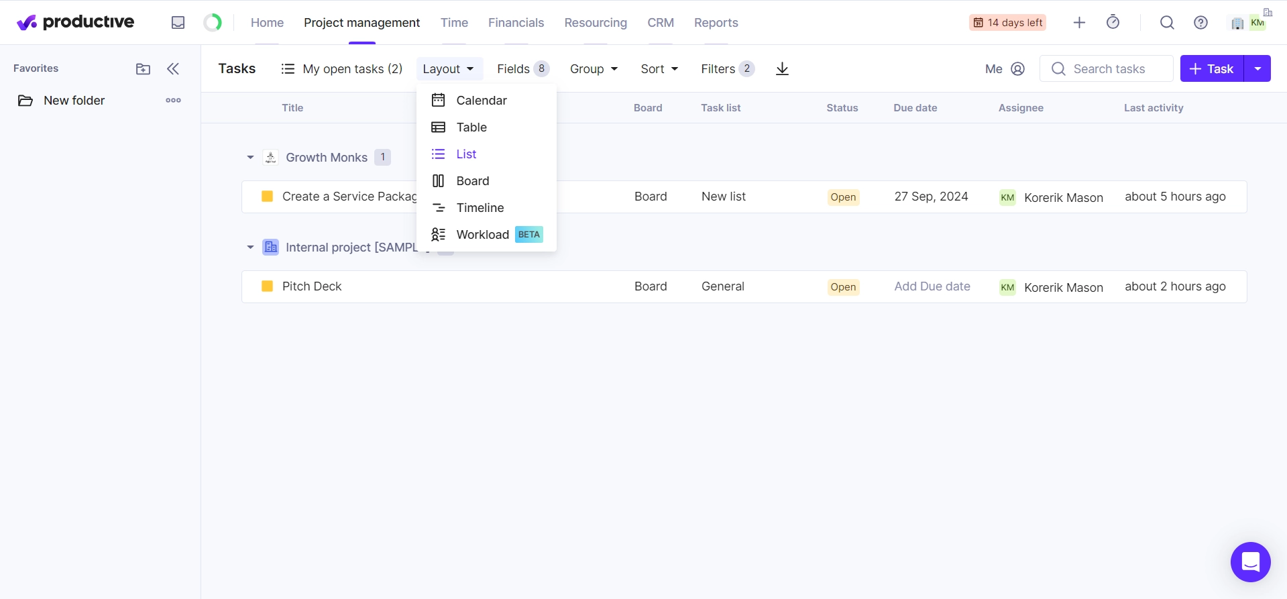Image resolution: width=1287 pixels, height=599 pixels.
Task: Select Calendar layout from menu
Action: [x=481, y=101]
